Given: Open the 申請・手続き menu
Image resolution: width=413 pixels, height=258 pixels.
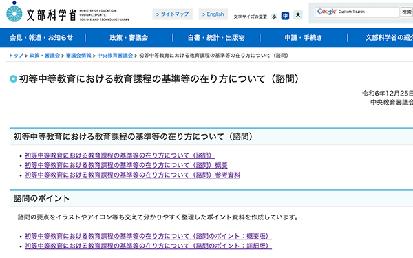Looking at the screenshot, I should (x=304, y=38).
